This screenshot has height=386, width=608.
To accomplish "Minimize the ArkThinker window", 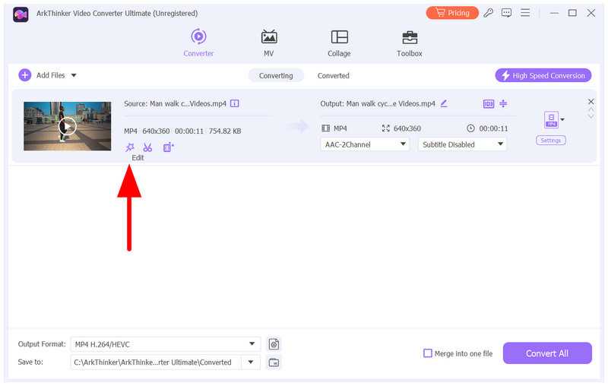I will pyautogui.click(x=554, y=13).
